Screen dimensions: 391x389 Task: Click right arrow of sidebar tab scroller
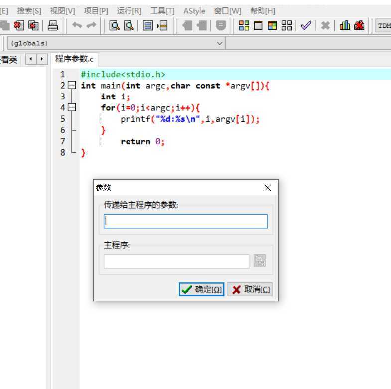pos(42,59)
